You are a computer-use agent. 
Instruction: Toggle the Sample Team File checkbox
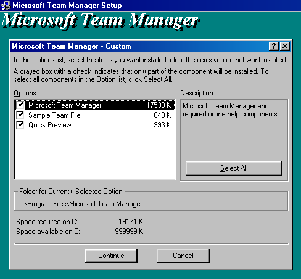[20, 115]
